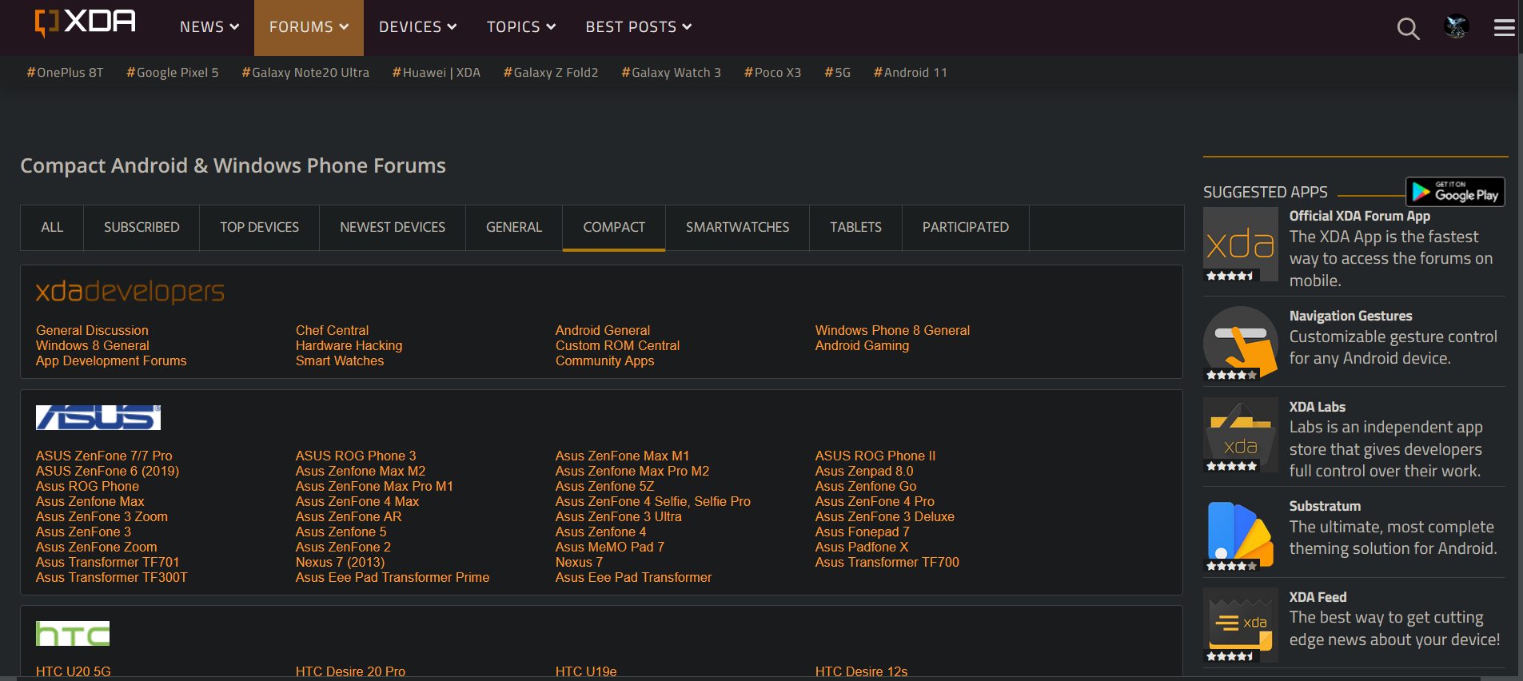Open Asus Padfone X forum
The width and height of the screenshot is (1523, 681).
pos(862,547)
